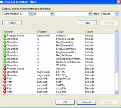Image resolution: width=121 pixels, height=108 pixels.
Task: Open the Include action dropdown
Action: [117, 14]
